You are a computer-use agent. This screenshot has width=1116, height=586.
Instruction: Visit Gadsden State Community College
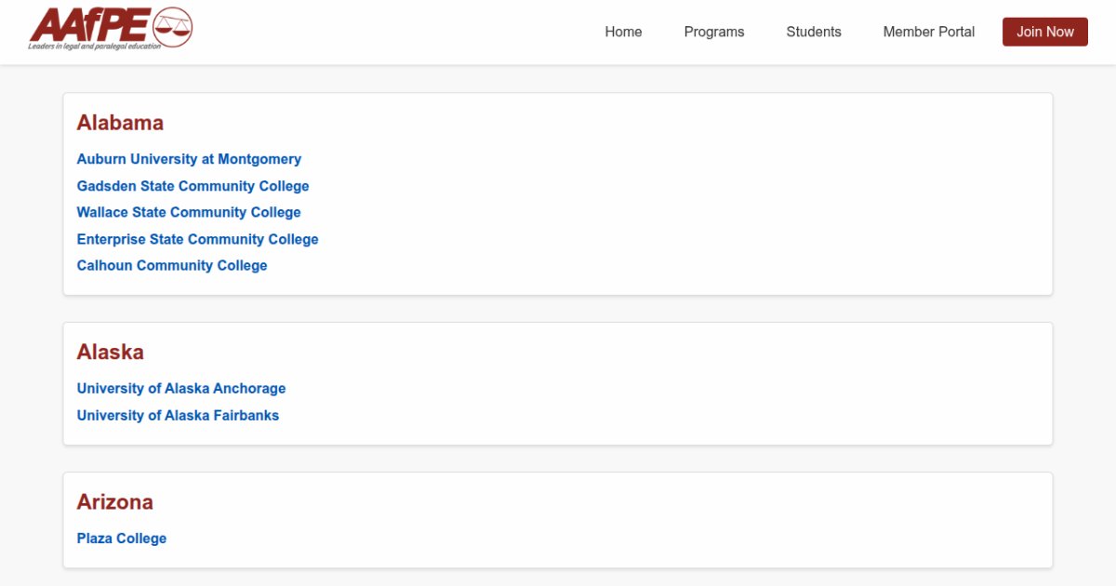tap(193, 186)
